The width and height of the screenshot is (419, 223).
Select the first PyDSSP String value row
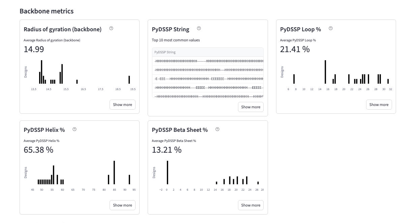[208, 61]
